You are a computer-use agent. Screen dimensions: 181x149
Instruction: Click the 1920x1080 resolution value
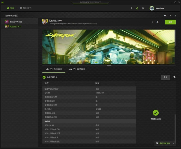click(100, 93)
